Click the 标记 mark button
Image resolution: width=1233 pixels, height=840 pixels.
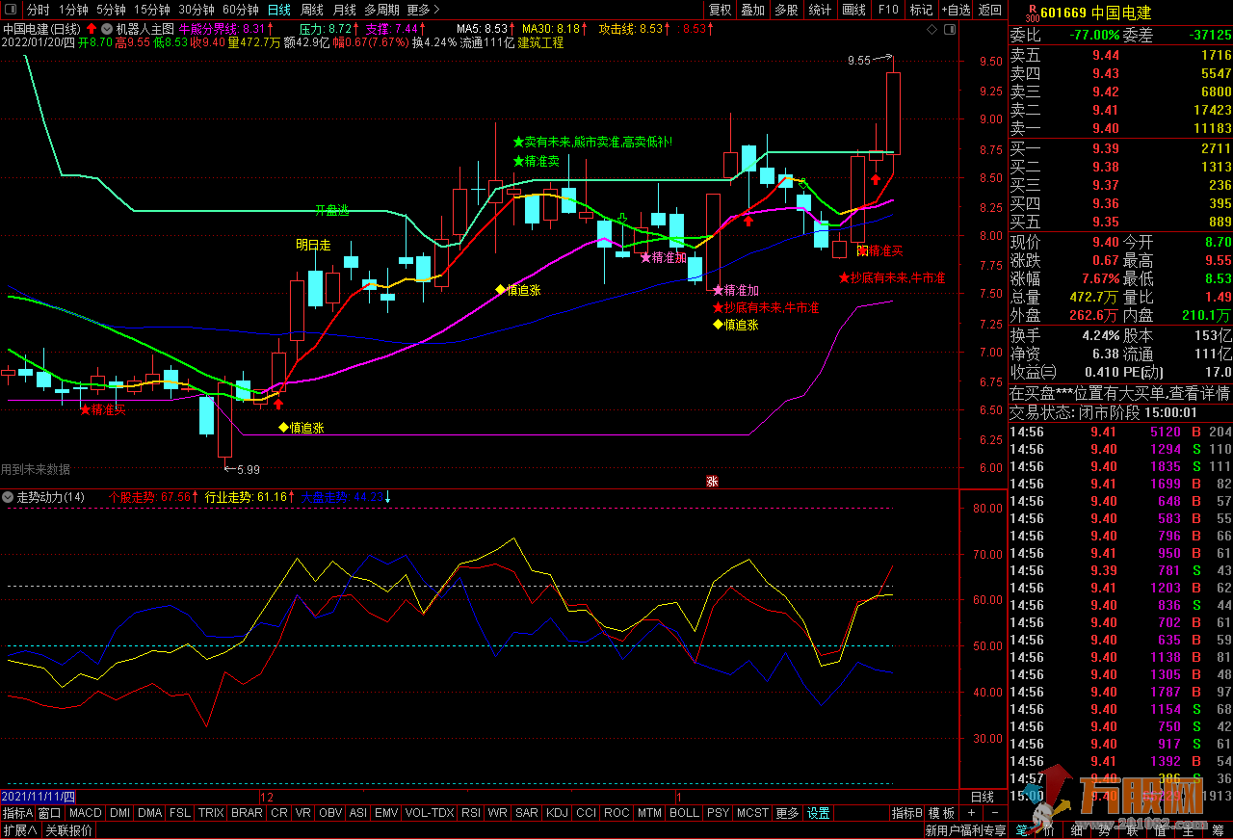click(922, 10)
